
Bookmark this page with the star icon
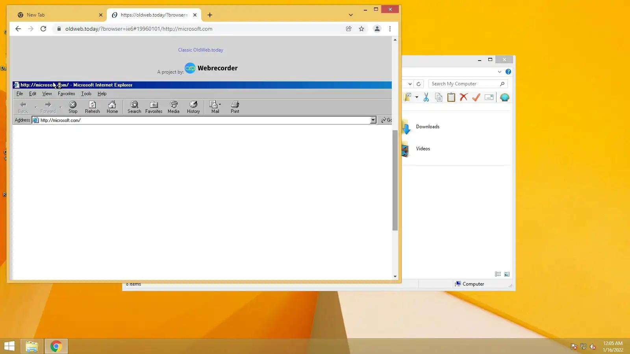[x=361, y=29]
